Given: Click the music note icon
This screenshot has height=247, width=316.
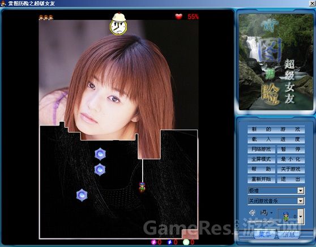Looking at the screenshot, I should [264, 213].
